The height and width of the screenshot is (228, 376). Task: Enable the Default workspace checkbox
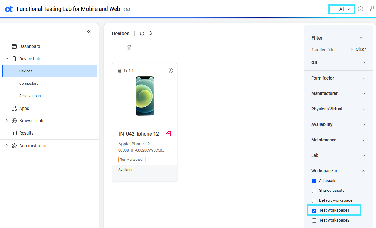coord(314,200)
